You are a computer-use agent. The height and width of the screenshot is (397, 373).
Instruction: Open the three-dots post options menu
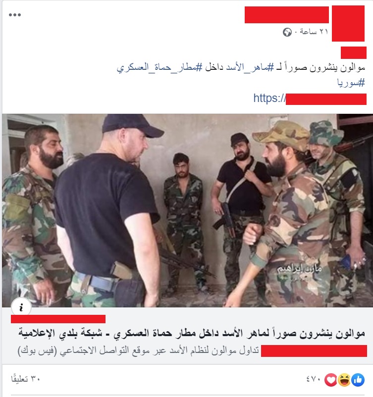(15, 15)
